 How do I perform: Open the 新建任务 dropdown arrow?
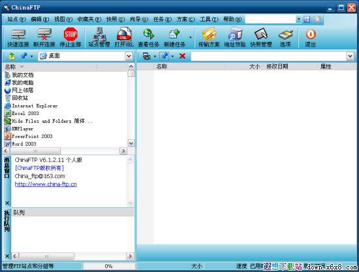coord(190,38)
